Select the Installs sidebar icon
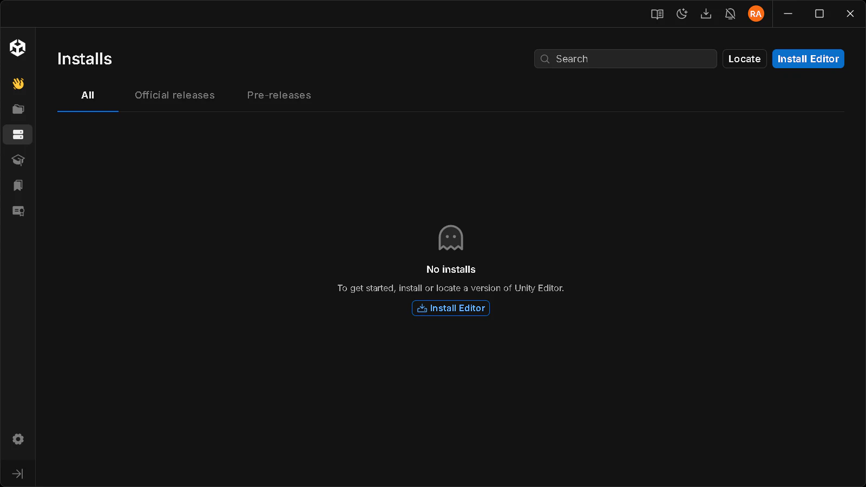The width and height of the screenshot is (866, 487). [x=18, y=134]
